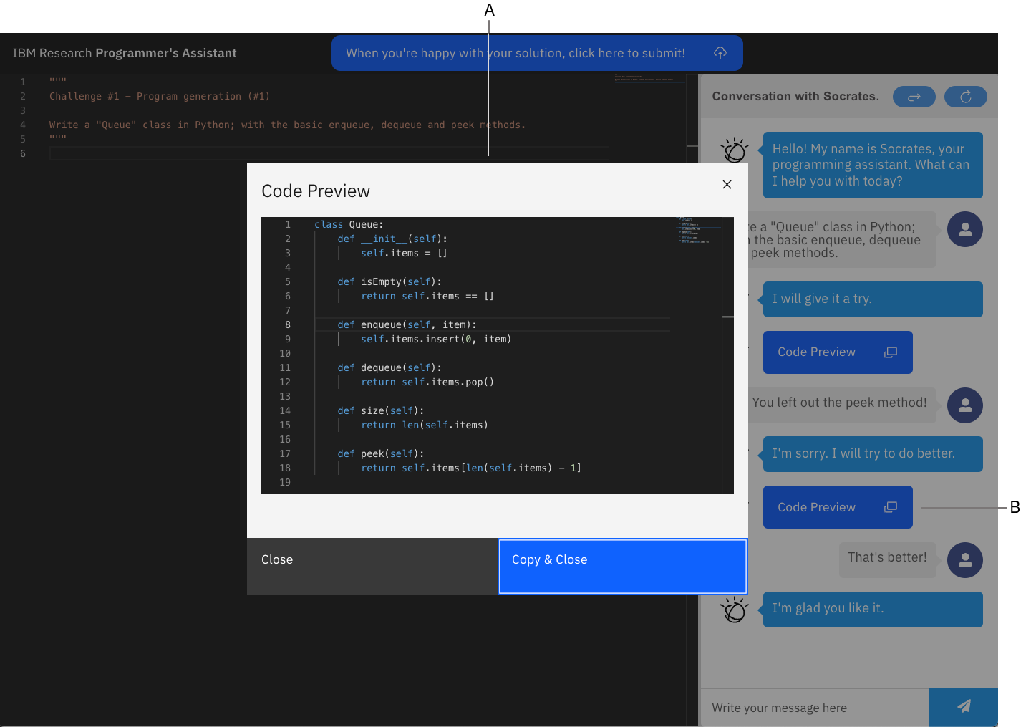
Task: Click the minimap inside the code preview editor
Action: point(693,231)
